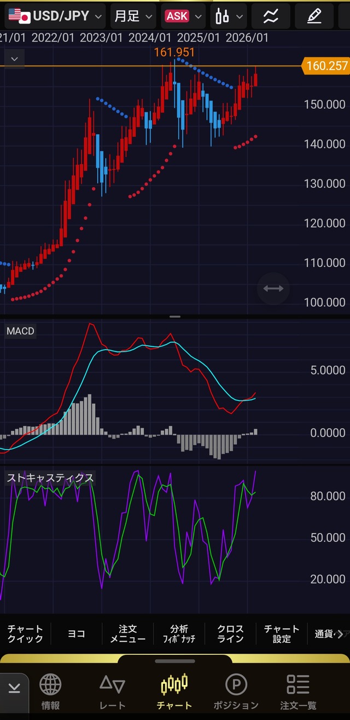Image resolution: width=350 pixels, height=720 pixels.
Task: Go to the レート rates tab
Action: click(112, 692)
